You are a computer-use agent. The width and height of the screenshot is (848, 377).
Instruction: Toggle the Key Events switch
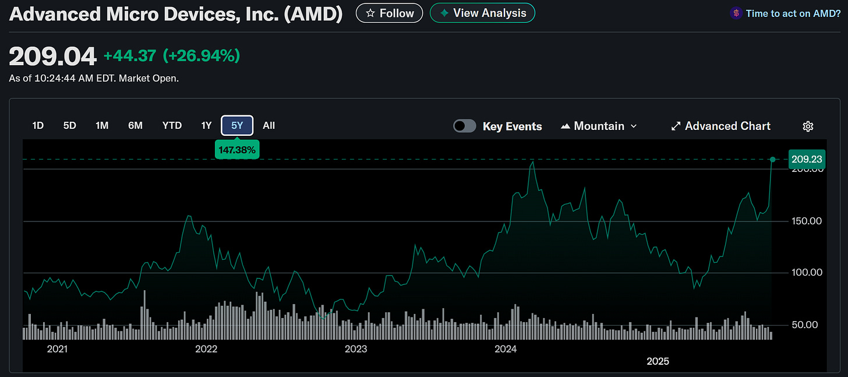[x=465, y=126]
